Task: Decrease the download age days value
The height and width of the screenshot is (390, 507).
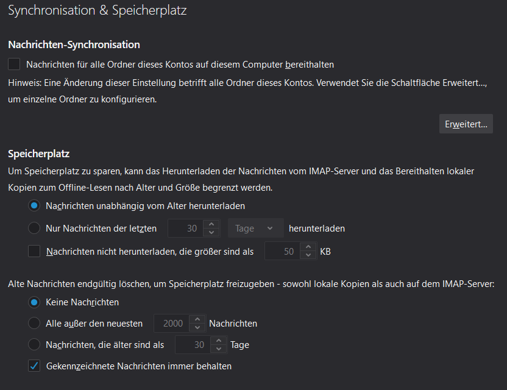Action: [x=211, y=233]
